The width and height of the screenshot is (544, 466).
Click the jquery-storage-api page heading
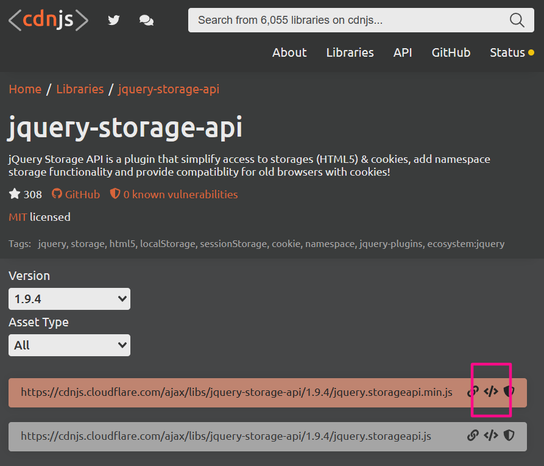[125, 128]
